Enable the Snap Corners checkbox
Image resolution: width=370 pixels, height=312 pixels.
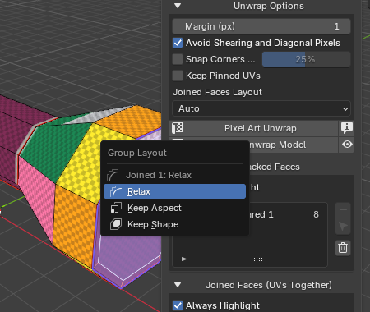(x=178, y=59)
